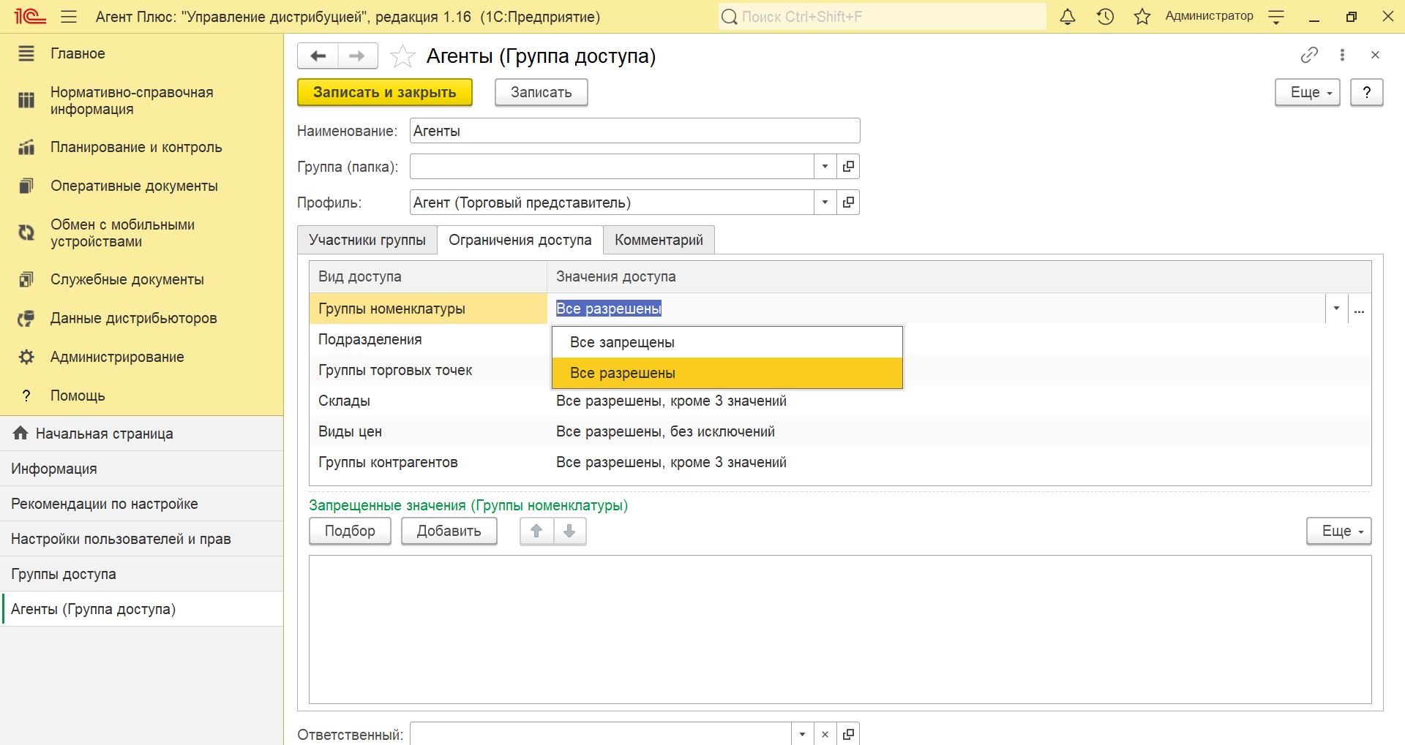Click Записать и закрыть button

(x=385, y=93)
